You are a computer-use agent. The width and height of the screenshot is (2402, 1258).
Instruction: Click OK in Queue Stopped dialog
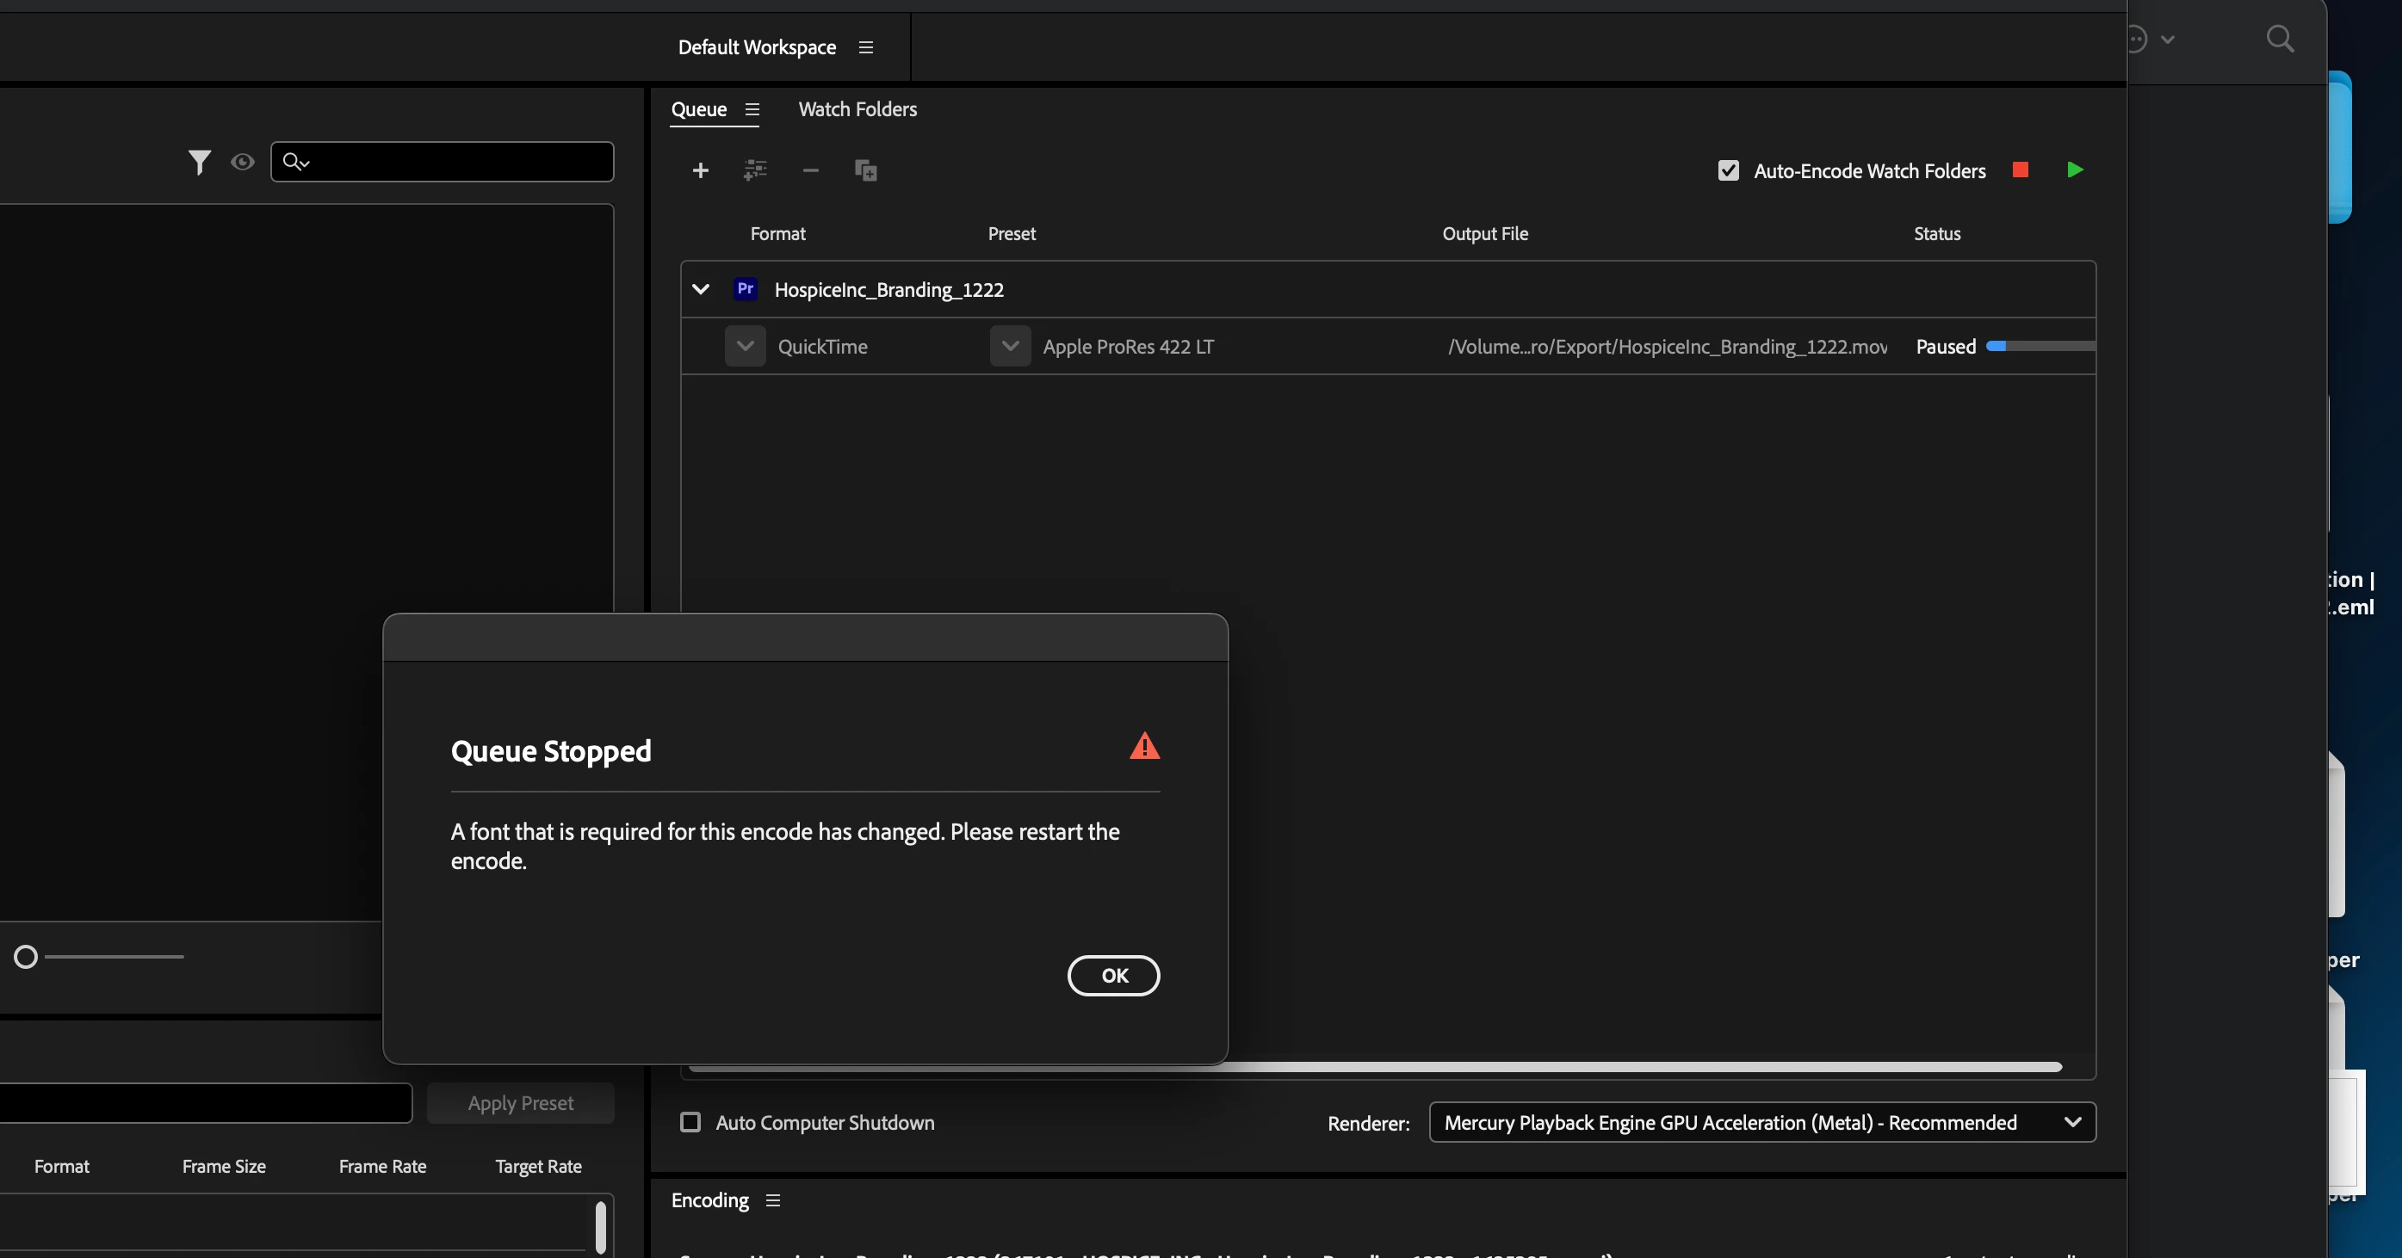click(1113, 976)
